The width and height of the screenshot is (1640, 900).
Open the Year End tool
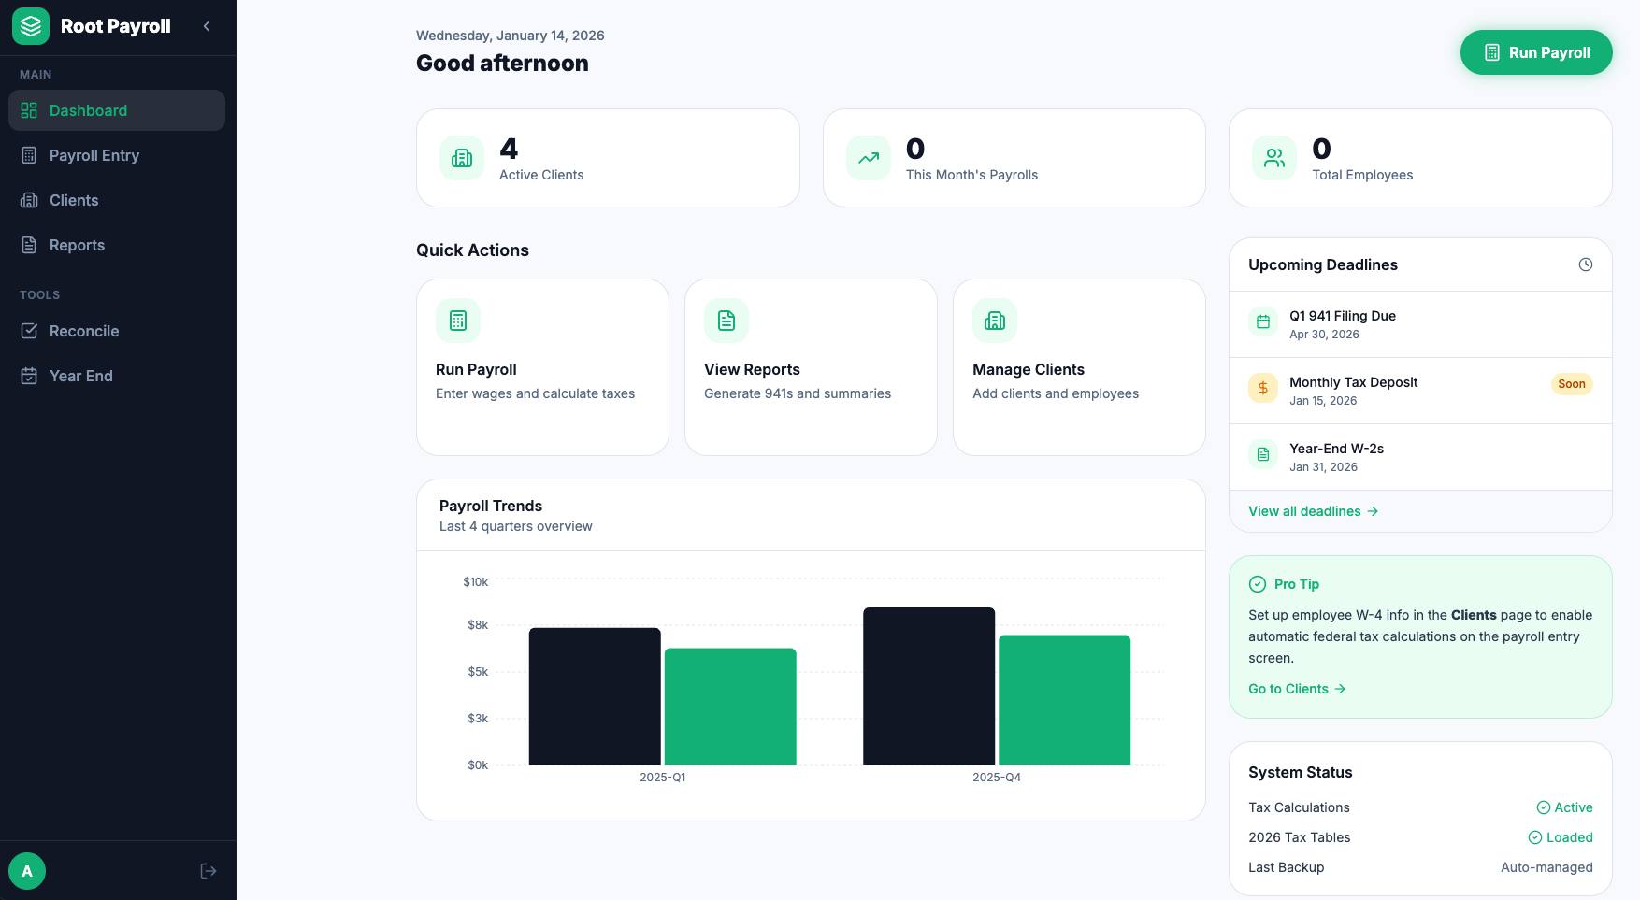(79, 376)
